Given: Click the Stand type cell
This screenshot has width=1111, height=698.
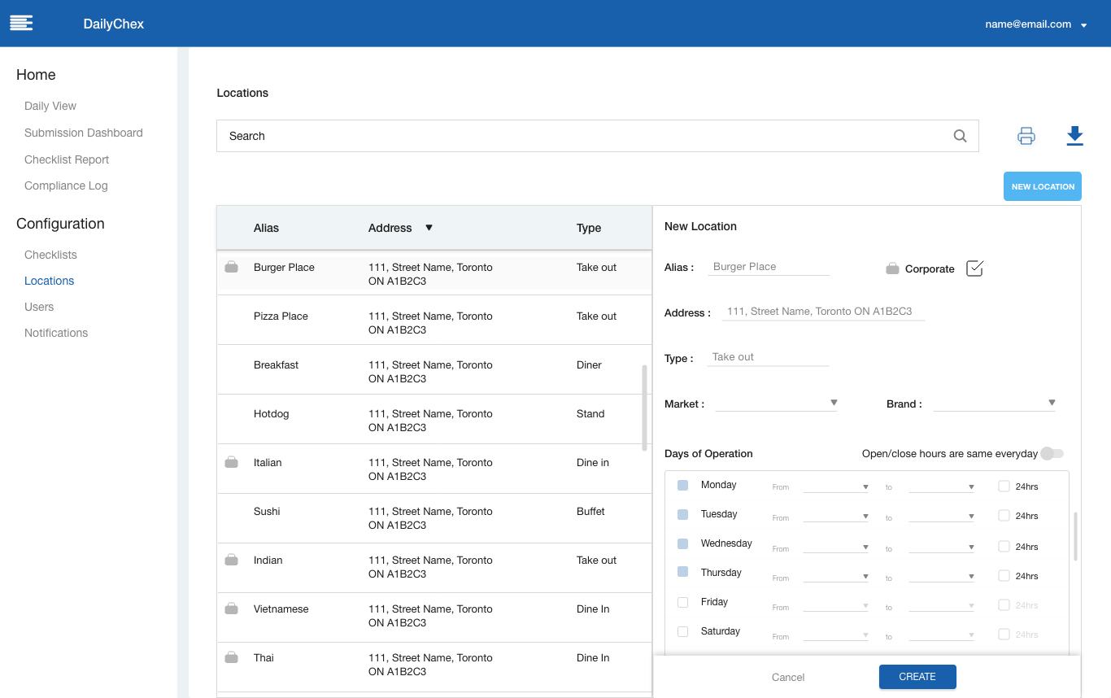Looking at the screenshot, I should (x=590, y=413).
